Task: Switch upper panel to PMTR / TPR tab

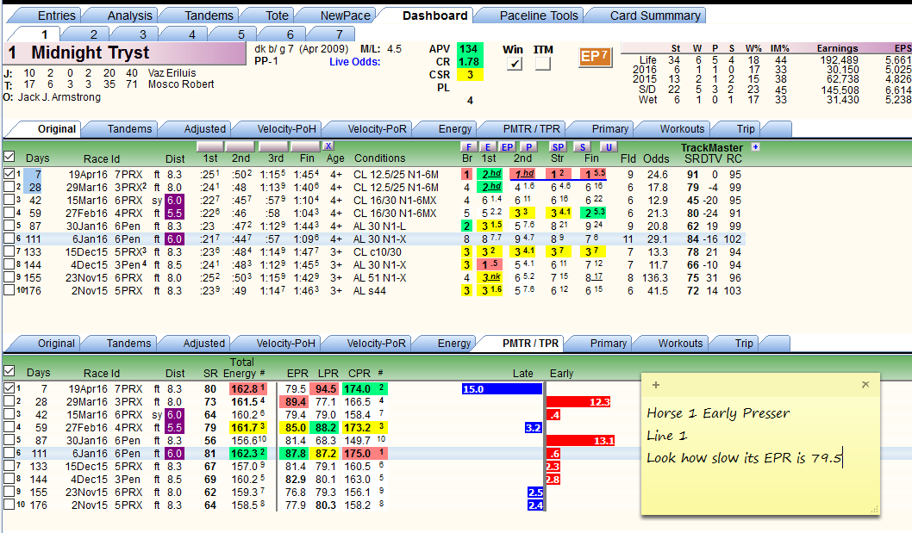Action: tap(531, 129)
